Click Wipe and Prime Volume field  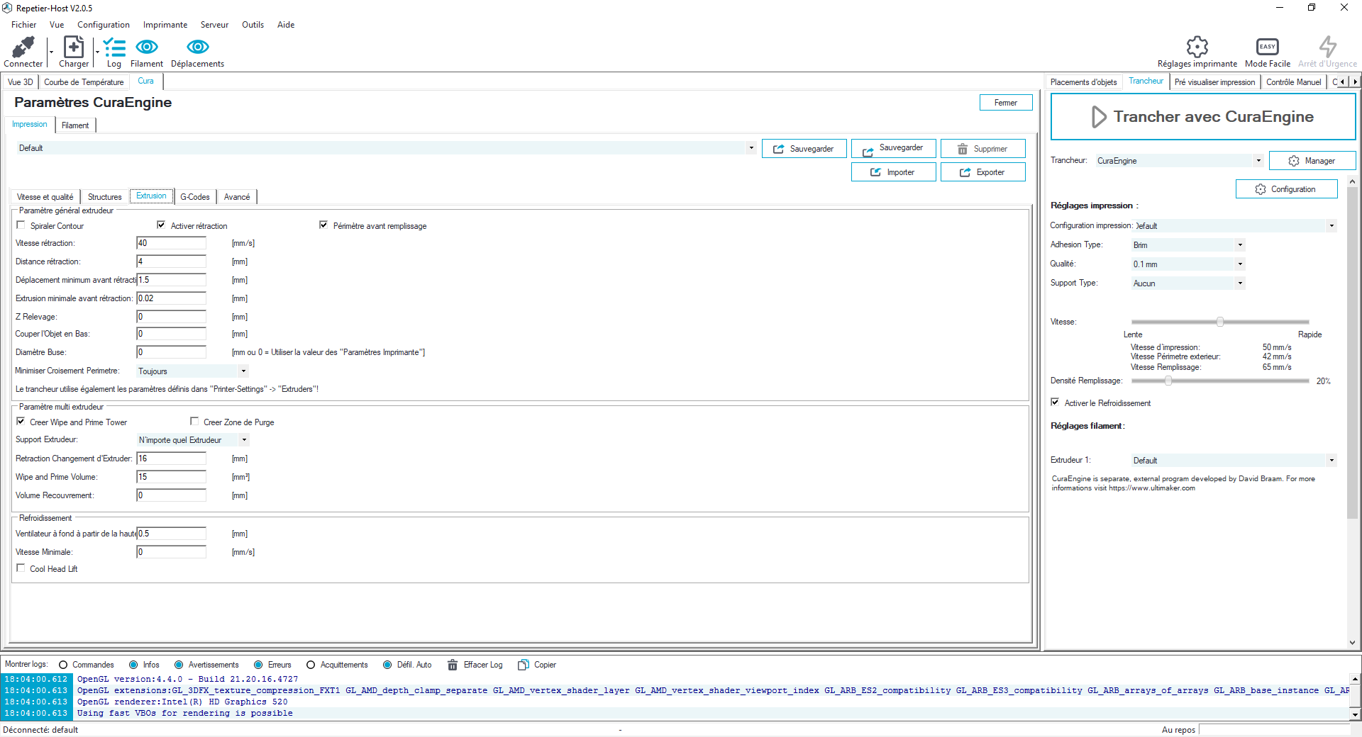pos(171,477)
